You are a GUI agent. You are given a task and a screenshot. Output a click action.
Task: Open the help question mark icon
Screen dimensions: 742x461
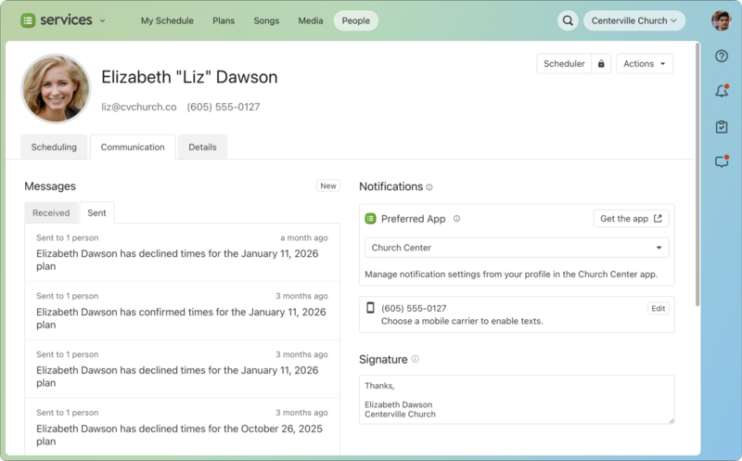(722, 57)
